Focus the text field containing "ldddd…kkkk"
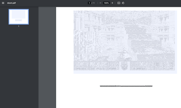Viewport: 181px width, 108px height. [x=126, y=86]
